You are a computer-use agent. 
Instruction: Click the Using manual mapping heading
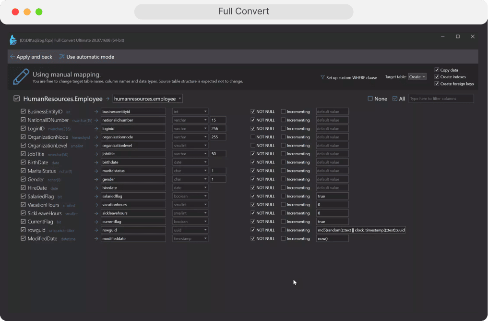tap(67, 74)
